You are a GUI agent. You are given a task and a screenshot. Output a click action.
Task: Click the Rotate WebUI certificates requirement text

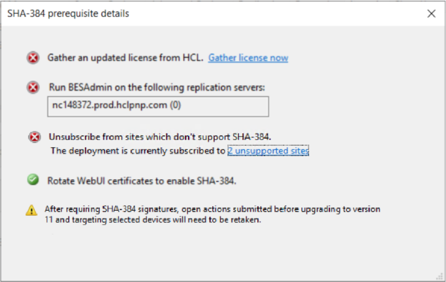[142, 180]
